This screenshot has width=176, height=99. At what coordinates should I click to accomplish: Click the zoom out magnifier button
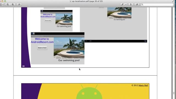8,4
